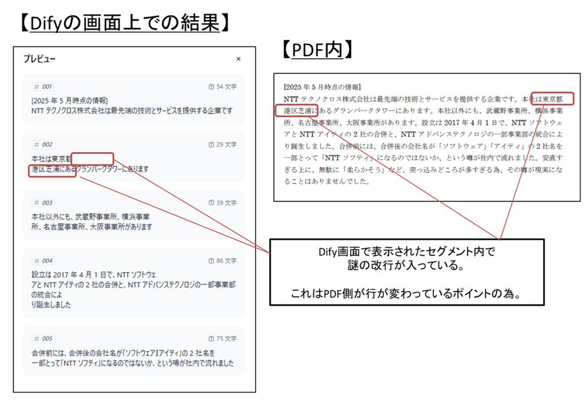Click the heading 【Difyの画面上での結果】

point(124,23)
